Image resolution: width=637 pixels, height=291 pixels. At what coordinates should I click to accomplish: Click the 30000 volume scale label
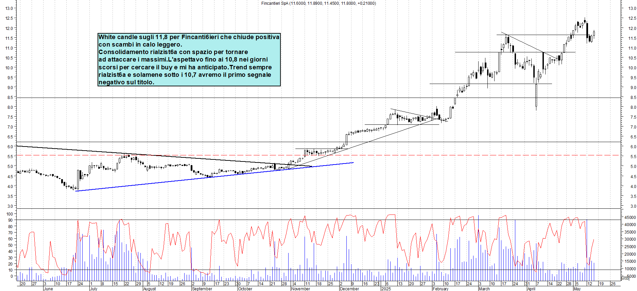[630, 239]
